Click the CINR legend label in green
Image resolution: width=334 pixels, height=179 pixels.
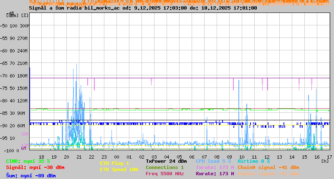pyautogui.click(x=28, y=161)
